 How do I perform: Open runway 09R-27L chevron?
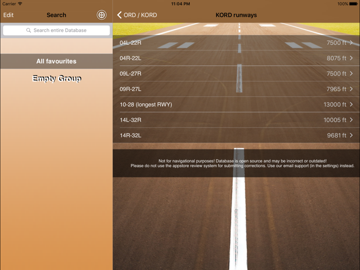pyautogui.click(x=351, y=89)
